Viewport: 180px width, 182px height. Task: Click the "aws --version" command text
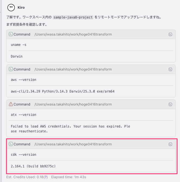(x=23, y=80)
